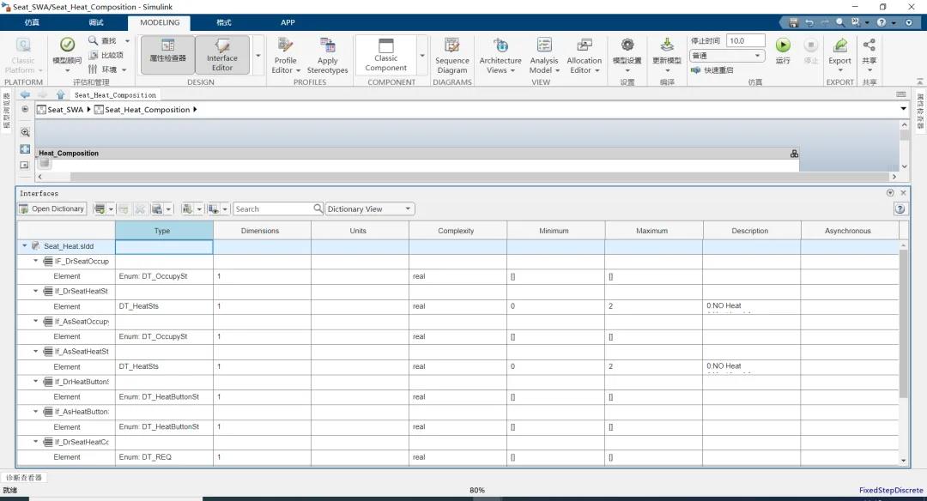Click the stop time input field

(746, 40)
